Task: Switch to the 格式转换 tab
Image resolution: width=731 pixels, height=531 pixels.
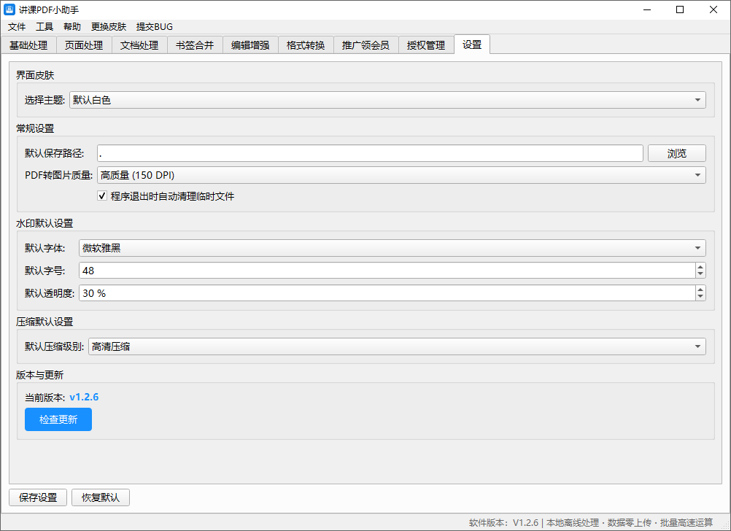Action: point(306,45)
